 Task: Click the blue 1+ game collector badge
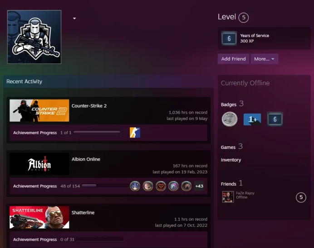point(252,119)
